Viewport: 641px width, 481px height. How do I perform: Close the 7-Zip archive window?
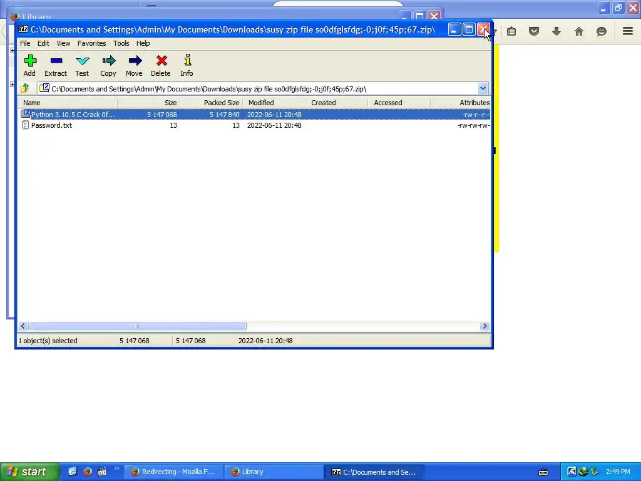[484, 29]
